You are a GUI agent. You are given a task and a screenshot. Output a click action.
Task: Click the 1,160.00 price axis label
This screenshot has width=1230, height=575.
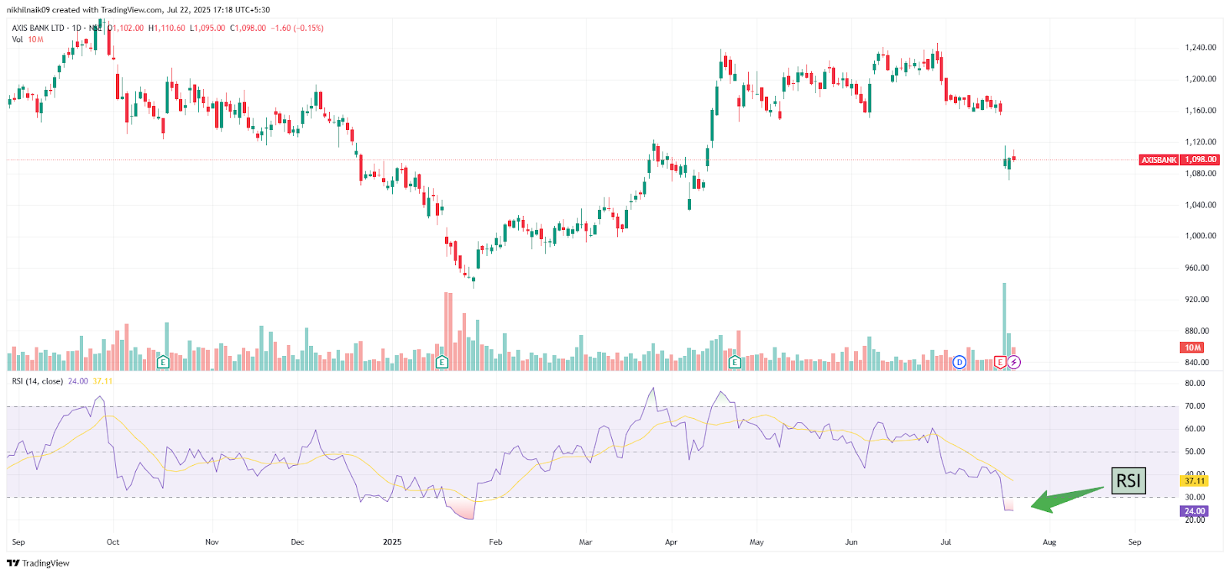coord(1200,111)
